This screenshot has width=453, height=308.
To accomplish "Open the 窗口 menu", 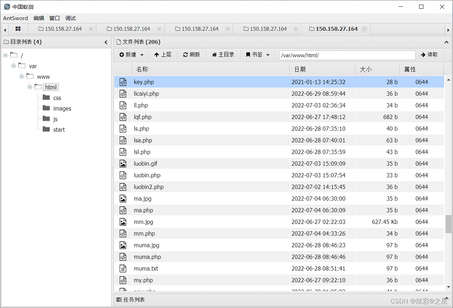I will (x=55, y=18).
